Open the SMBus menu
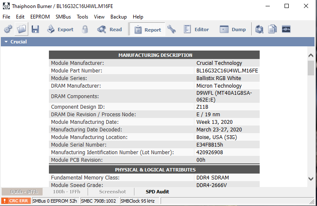This screenshot has height=206, width=317. click(63, 17)
